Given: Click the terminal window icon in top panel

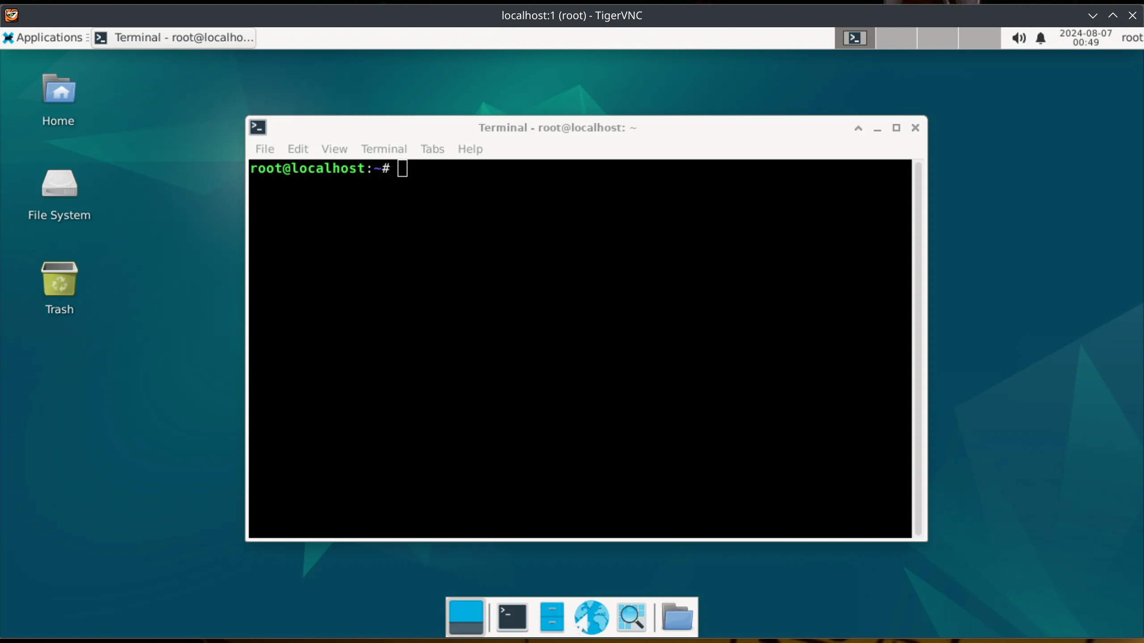Looking at the screenshot, I should tap(855, 38).
